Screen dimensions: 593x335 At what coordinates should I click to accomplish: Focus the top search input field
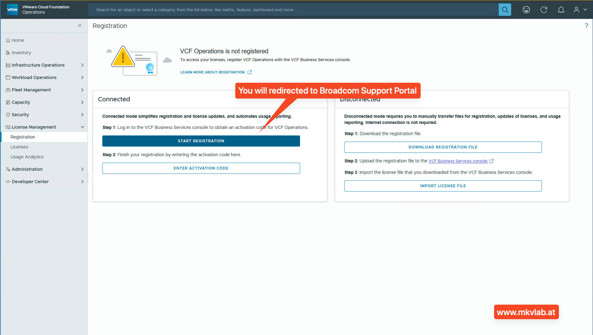[293, 10]
